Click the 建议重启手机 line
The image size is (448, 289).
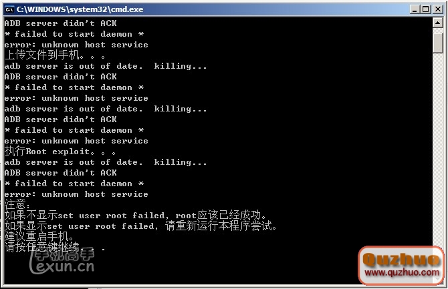tap(39, 236)
